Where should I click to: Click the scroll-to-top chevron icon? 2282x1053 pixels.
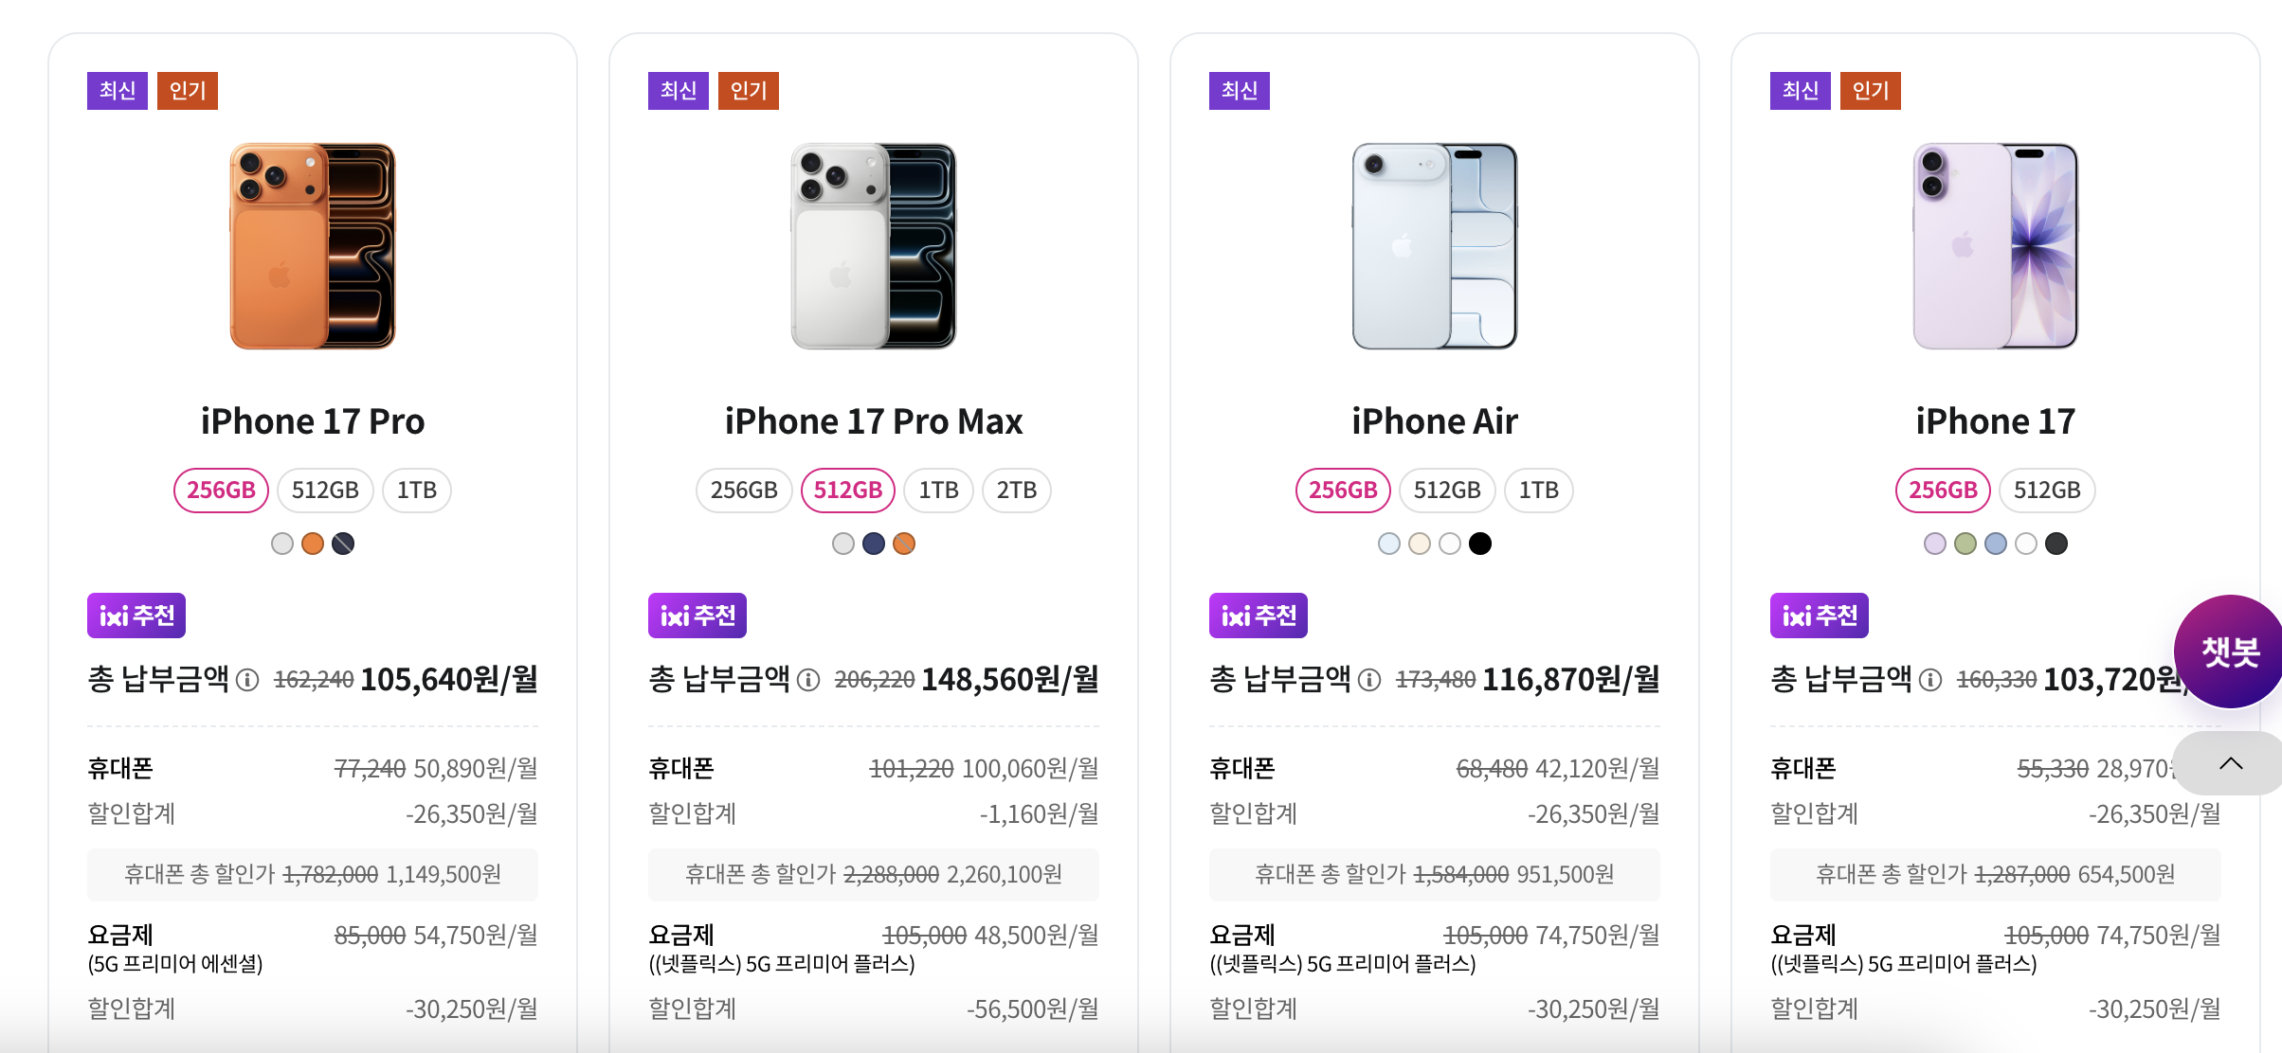(x=2229, y=763)
